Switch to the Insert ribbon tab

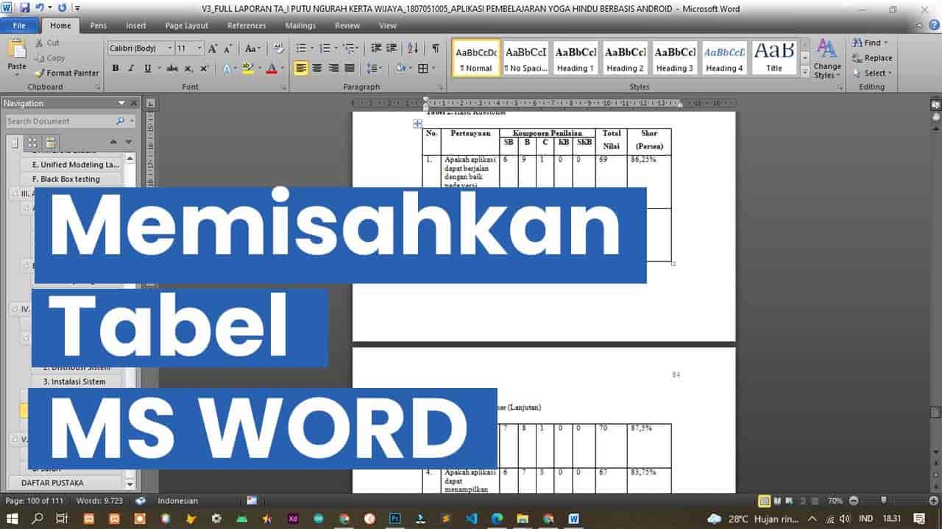136,26
